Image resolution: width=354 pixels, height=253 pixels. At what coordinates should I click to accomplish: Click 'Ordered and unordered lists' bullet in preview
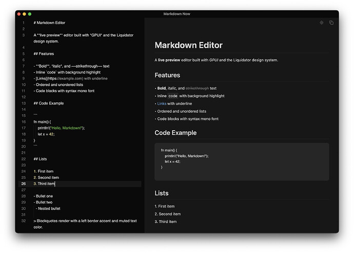coord(182,111)
